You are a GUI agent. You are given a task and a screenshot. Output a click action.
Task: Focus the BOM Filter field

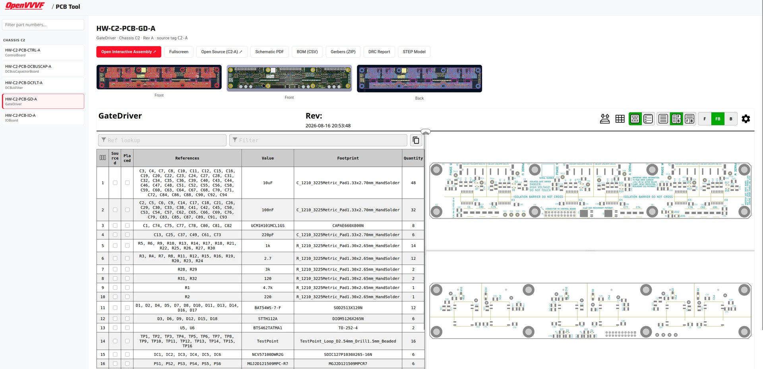click(318, 140)
